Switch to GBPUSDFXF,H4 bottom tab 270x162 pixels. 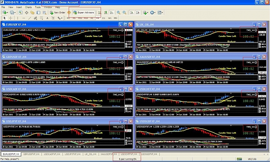point(31,154)
